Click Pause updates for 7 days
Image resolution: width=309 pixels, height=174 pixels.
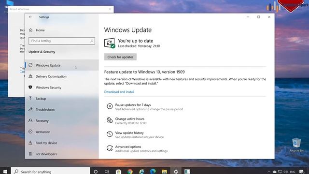(x=133, y=105)
